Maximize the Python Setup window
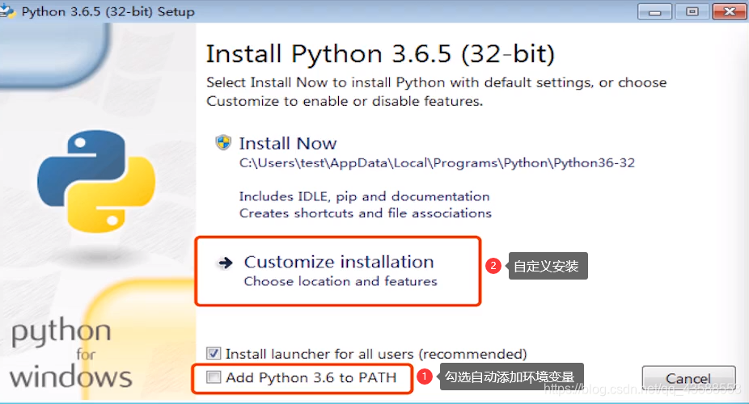Viewport: 749px width, 404px height. tap(692, 11)
